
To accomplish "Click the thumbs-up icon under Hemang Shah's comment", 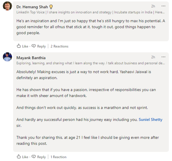I will (x=19, y=46).
